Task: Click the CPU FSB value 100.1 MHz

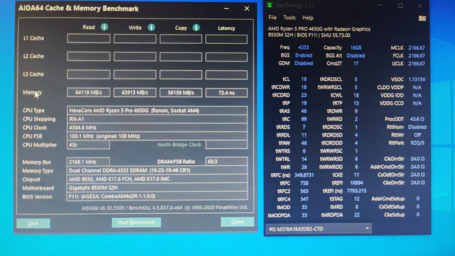Action: click(157, 136)
